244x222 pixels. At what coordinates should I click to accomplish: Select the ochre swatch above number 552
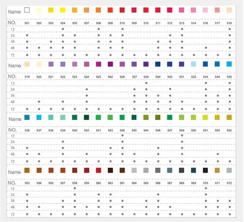229,118
